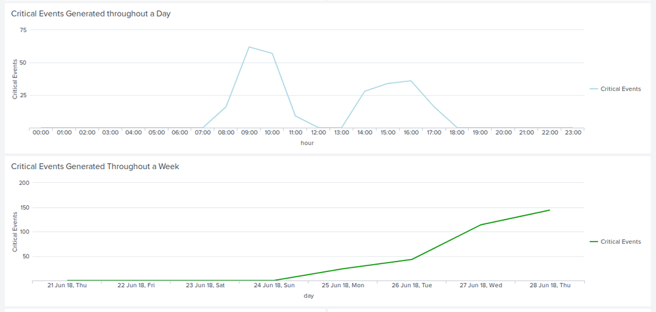Click the 03:00 hour axis label
Image resolution: width=656 pixels, height=312 pixels.
[x=110, y=132]
